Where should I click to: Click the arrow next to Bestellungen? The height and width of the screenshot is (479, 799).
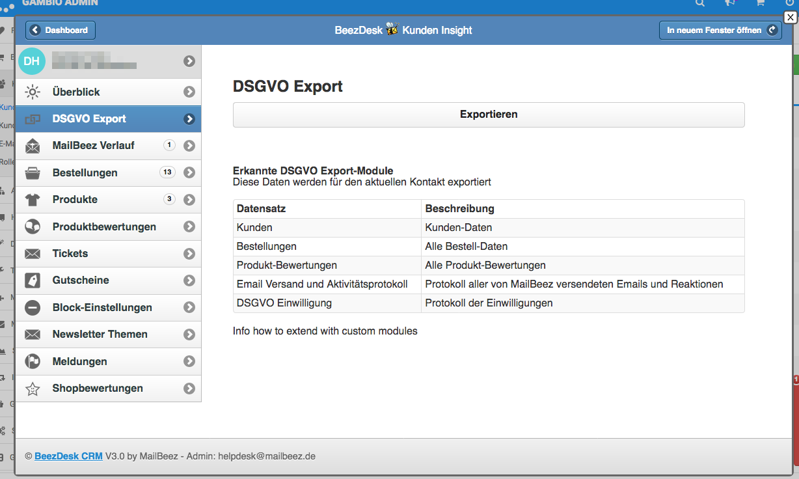[x=189, y=173]
